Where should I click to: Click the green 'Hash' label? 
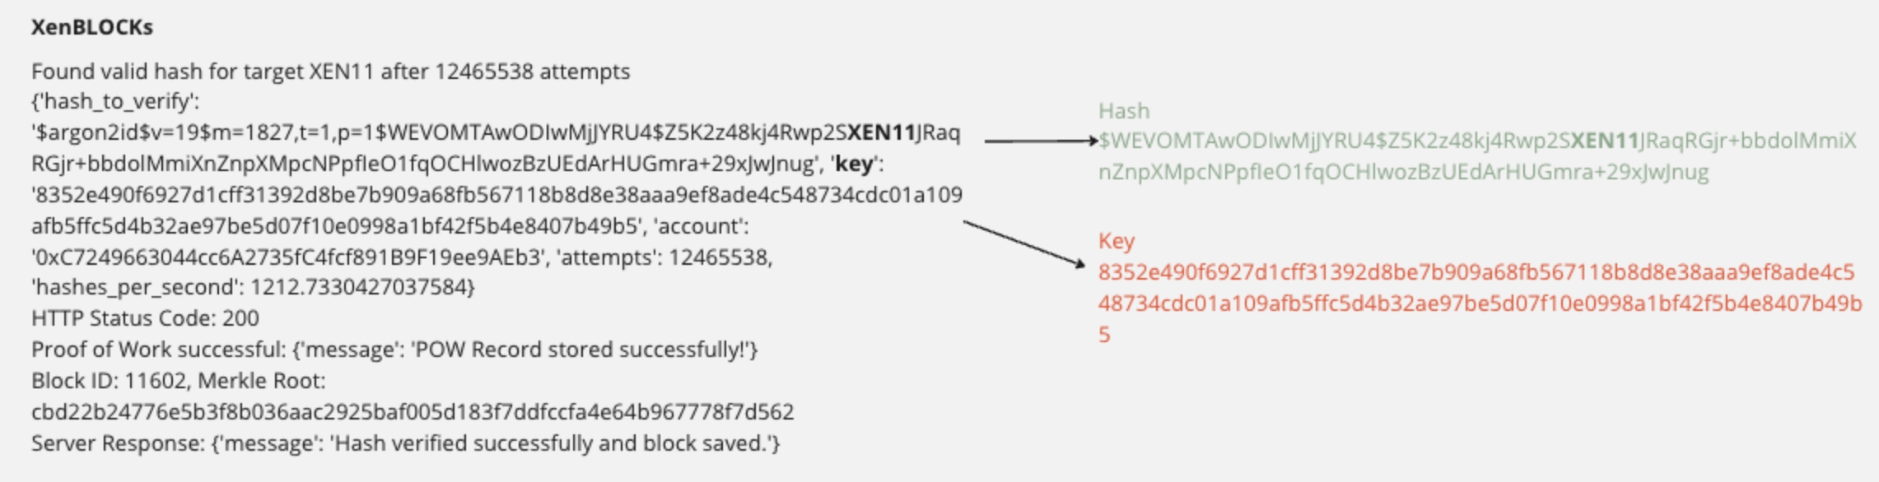tap(1123, 111)
